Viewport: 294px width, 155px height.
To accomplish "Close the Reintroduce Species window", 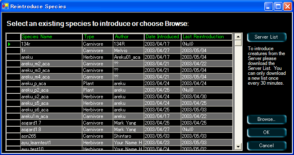I will (x=287, y=7).
